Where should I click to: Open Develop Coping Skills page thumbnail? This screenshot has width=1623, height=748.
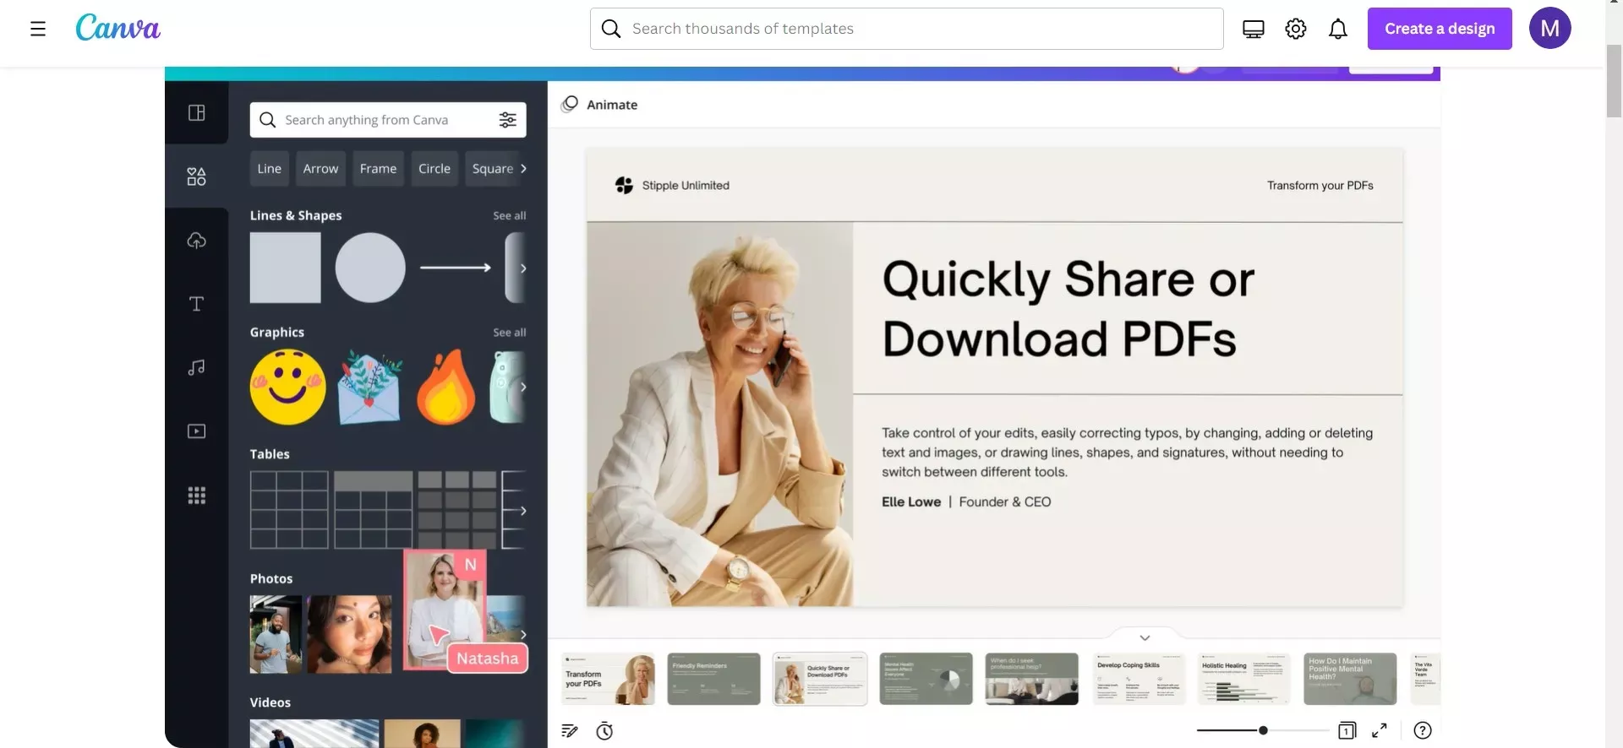1139,679
